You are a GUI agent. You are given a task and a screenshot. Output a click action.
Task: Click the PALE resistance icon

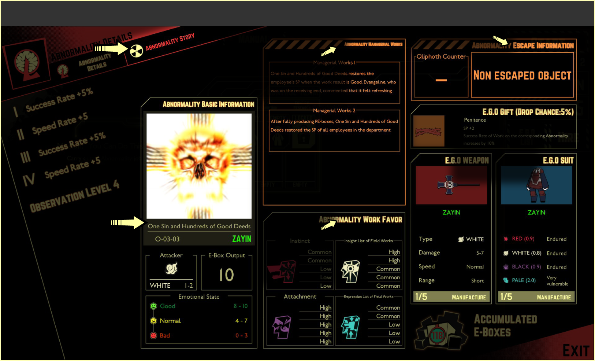pos(506,280)
